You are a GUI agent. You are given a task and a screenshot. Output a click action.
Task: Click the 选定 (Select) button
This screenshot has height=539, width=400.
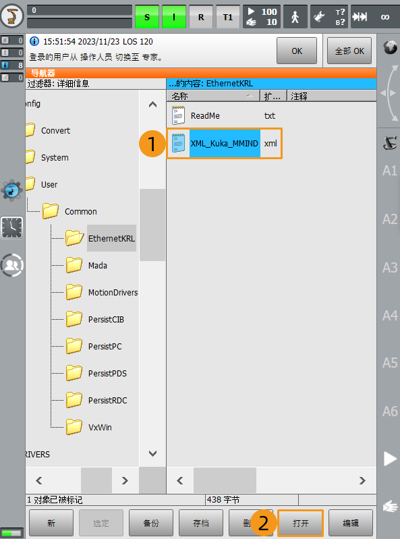pos(101,523)
